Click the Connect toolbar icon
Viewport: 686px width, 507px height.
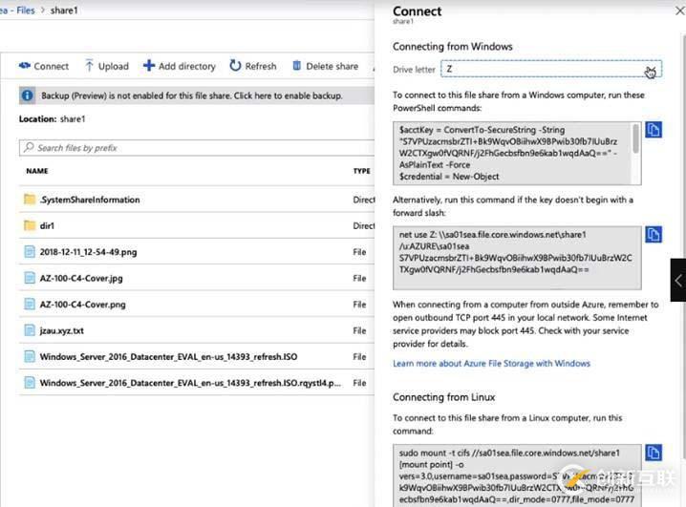pyautogui.click(x=25, y=66)
